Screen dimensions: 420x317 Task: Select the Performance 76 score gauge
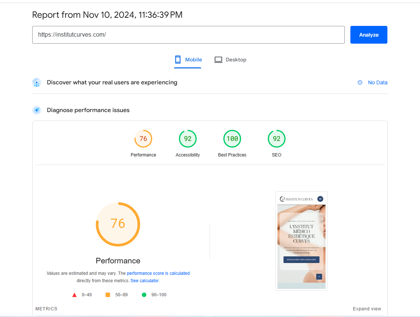click(143, 139)
